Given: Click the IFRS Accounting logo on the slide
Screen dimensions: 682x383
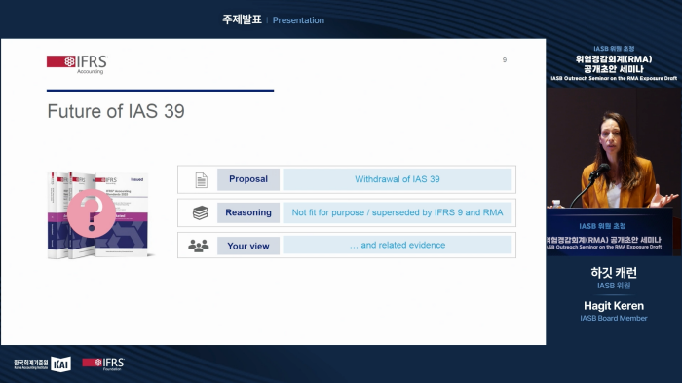Looking at the screenshot, I should 77,64.
